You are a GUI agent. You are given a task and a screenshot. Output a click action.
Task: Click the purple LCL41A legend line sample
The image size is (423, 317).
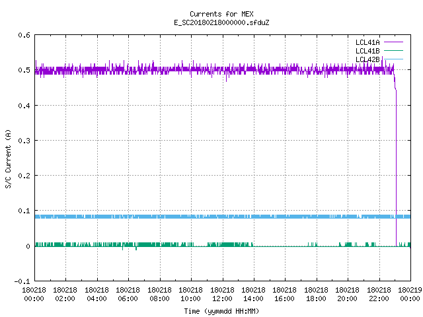click(393, 42)
